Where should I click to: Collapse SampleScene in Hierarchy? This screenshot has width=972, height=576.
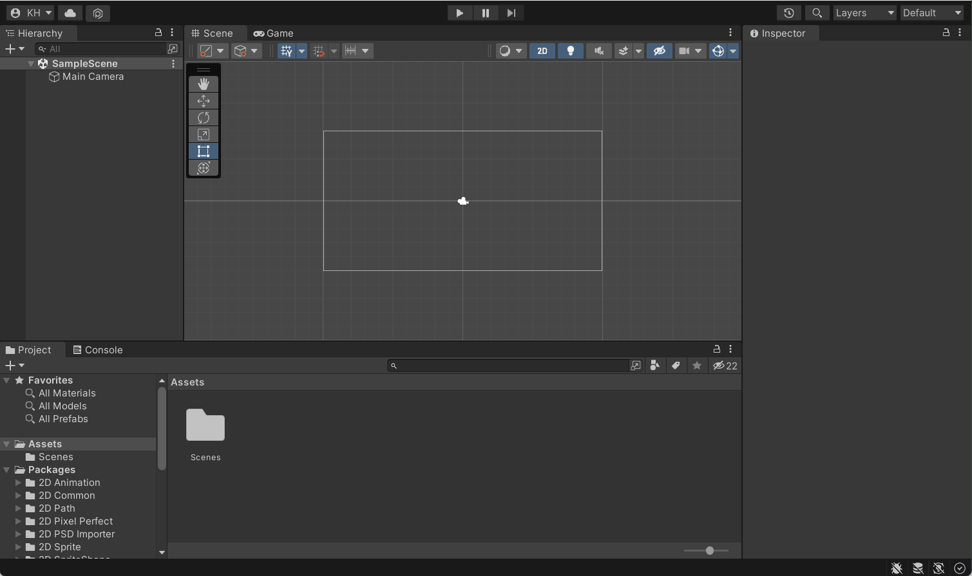point(31,64)
